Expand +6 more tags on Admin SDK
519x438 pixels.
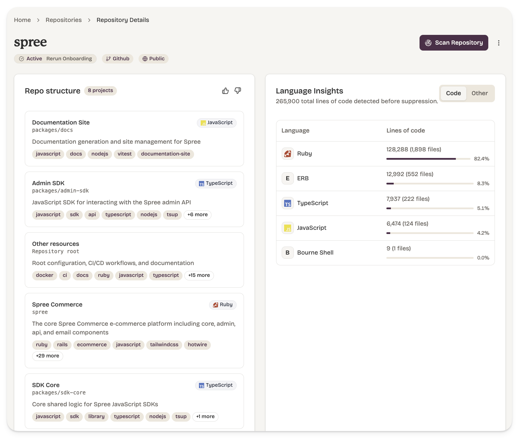tap(198, 215)
